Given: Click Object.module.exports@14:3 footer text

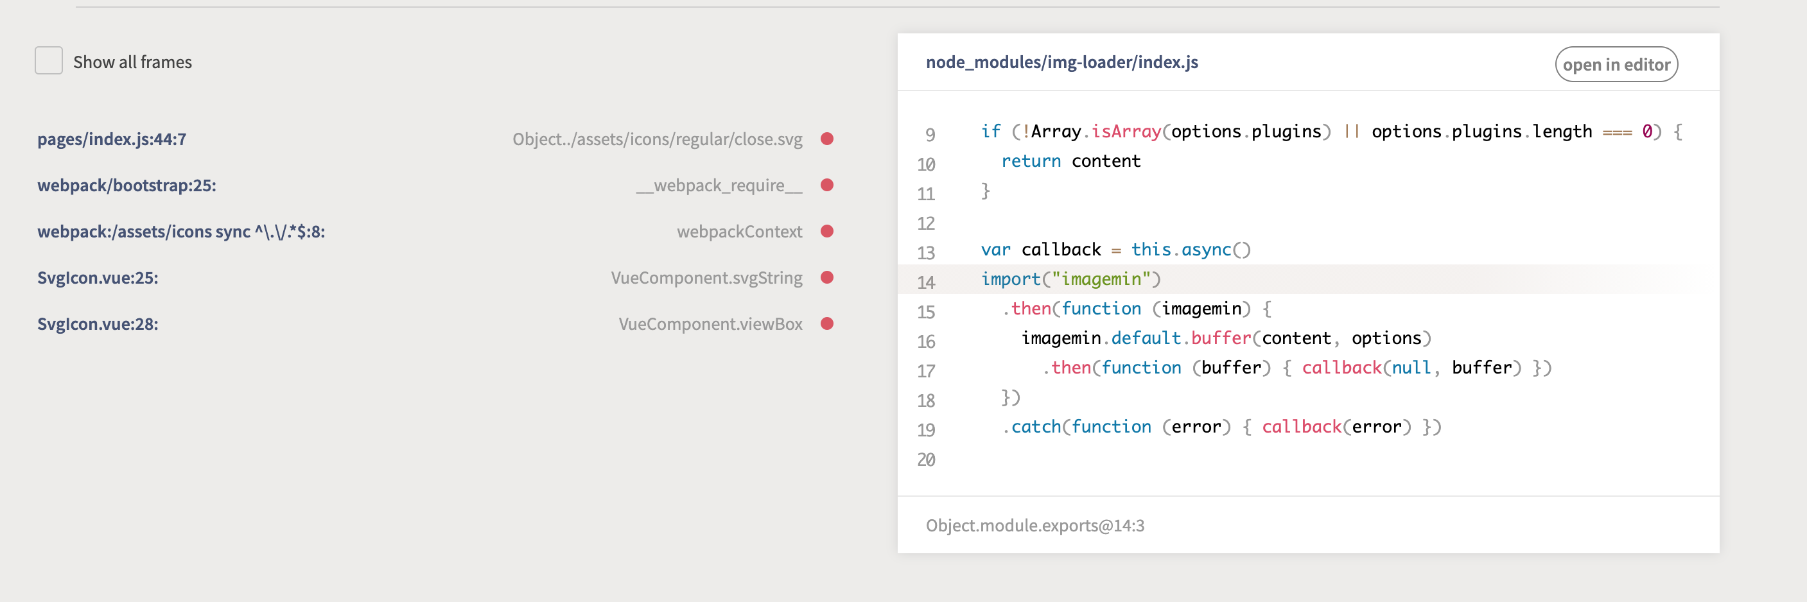Looking at the screenshot, I should [1034, 525].
